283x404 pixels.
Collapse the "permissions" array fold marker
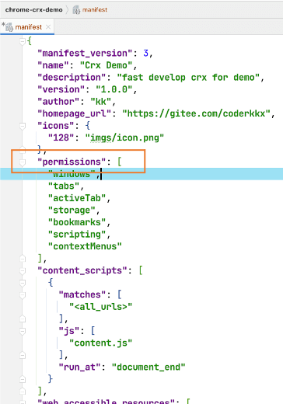pos(23,162)
